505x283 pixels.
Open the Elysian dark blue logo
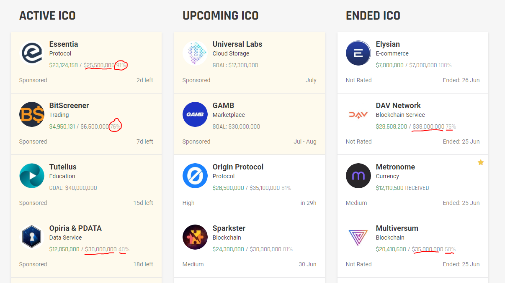click(358, 53)
